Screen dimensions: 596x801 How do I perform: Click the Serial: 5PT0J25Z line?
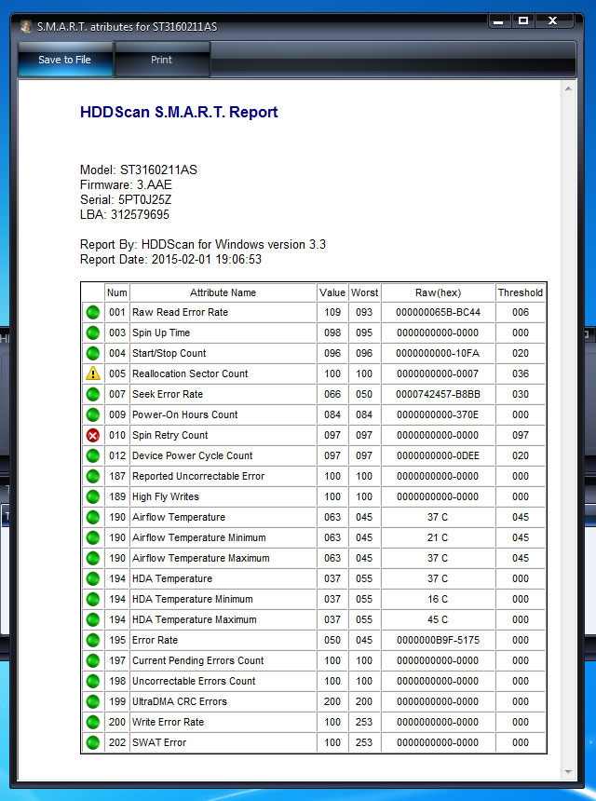[126, 199]
